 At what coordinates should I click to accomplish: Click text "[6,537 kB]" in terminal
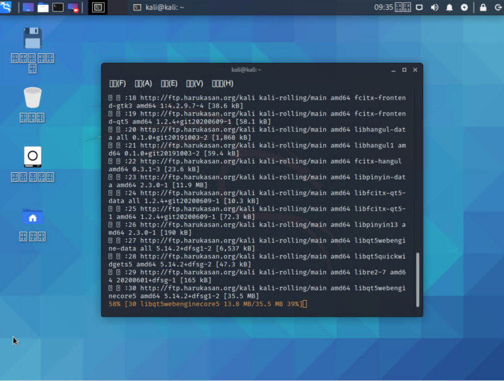235,248
